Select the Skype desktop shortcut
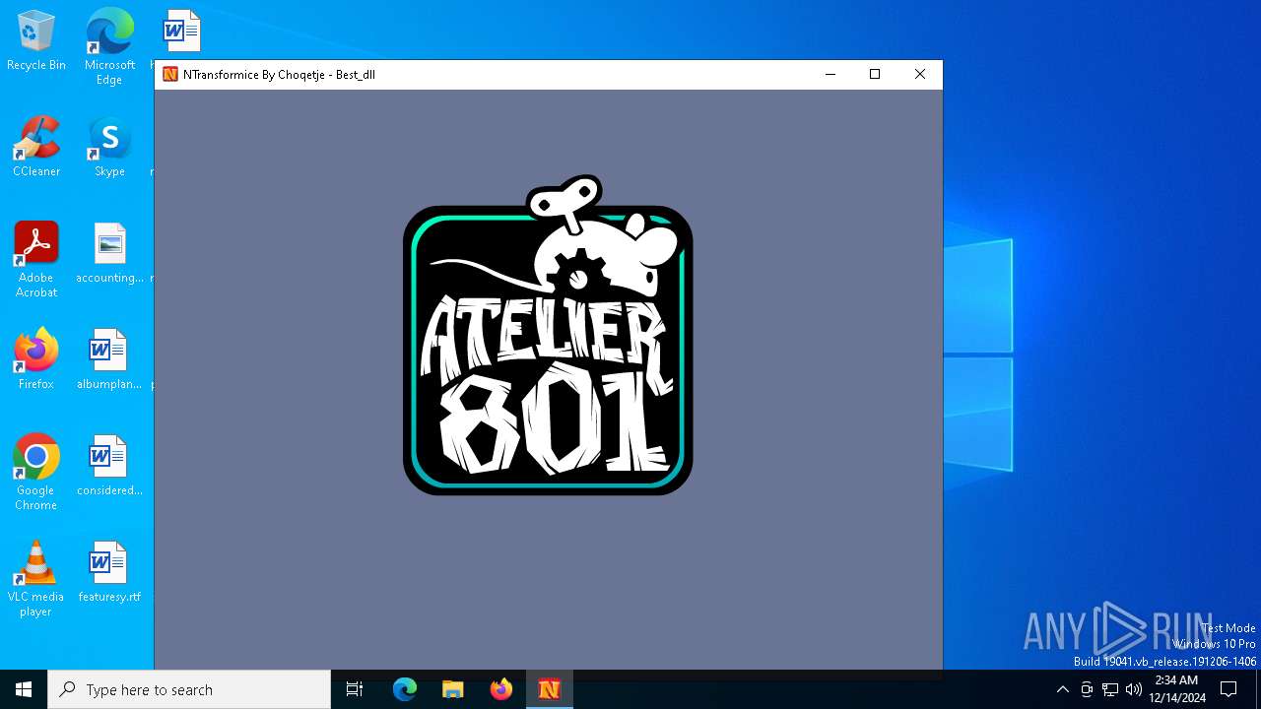Screen dimensions: 1261x709 tap(109, 147)
